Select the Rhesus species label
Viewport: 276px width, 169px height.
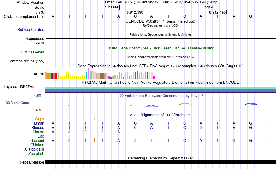pyautogui.click(x=38, y=127)
